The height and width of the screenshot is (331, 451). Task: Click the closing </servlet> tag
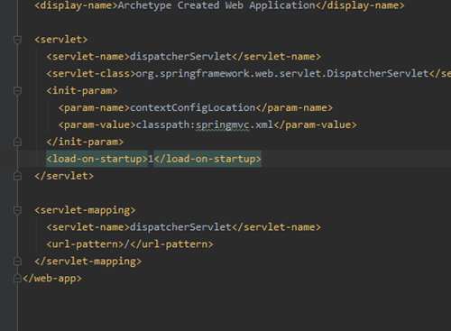[64, 176]
